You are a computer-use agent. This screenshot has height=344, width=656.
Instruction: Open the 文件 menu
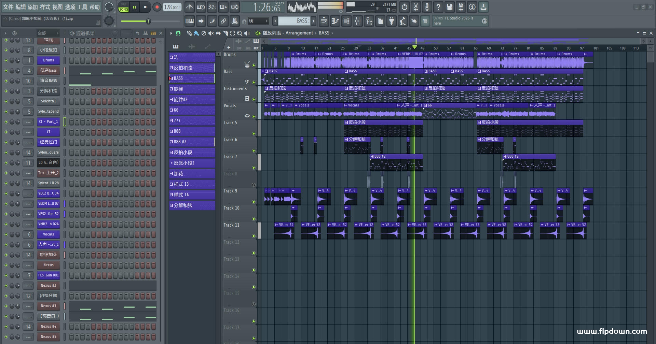pyautogui.click(x=8, y=7)
